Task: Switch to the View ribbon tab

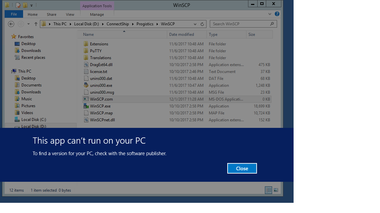Action: [70, 14]
